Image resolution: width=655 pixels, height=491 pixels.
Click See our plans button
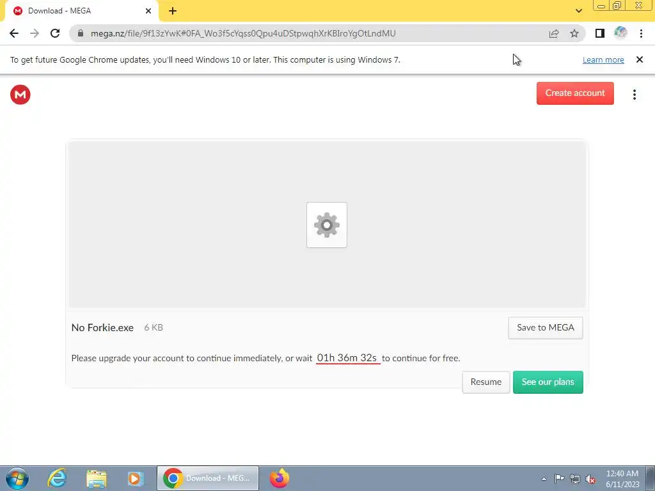click(x=548, y=382)
